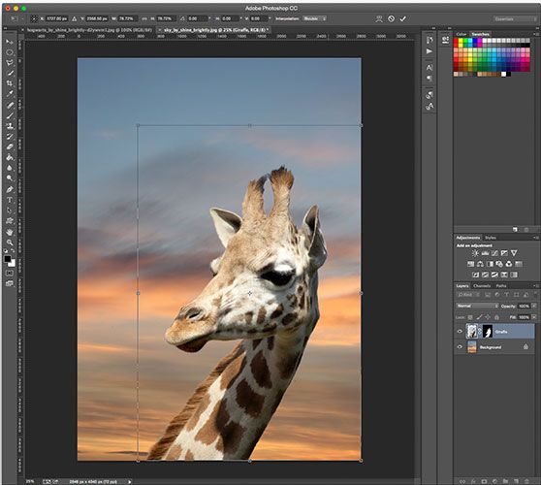Hide the Background layer
The image size is (541, 485).
point(460,347)
